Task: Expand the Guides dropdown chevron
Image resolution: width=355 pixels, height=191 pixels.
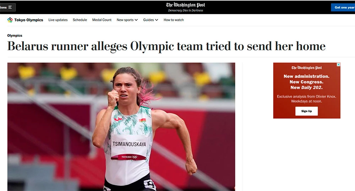Action: (157, 20)
